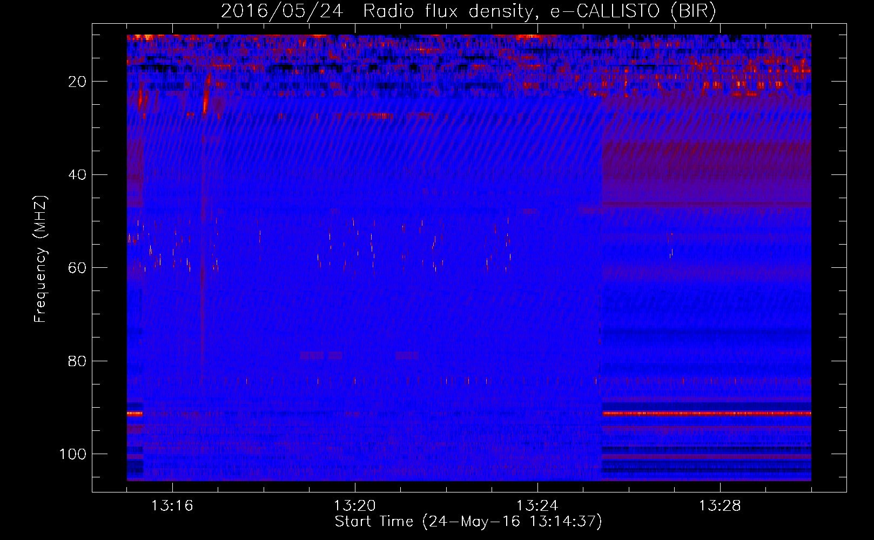874x540 pixels.
Task: Click the 100 MHz frequency tick label
Action: [x=73, y=454]
